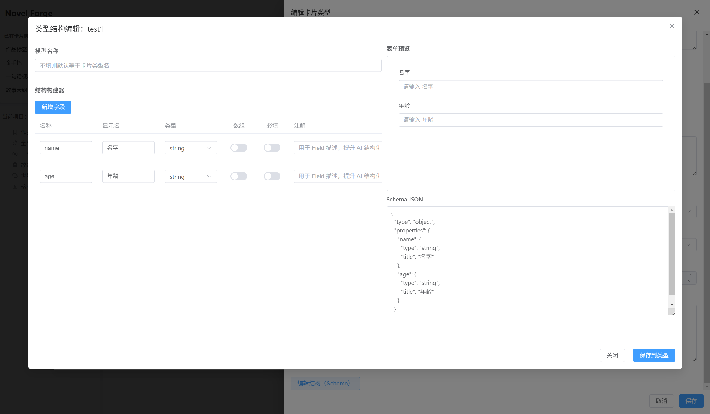This screenshot has width=710, height=414.
Task: Click preview input 请输入 名字
Action: point(531,87)
